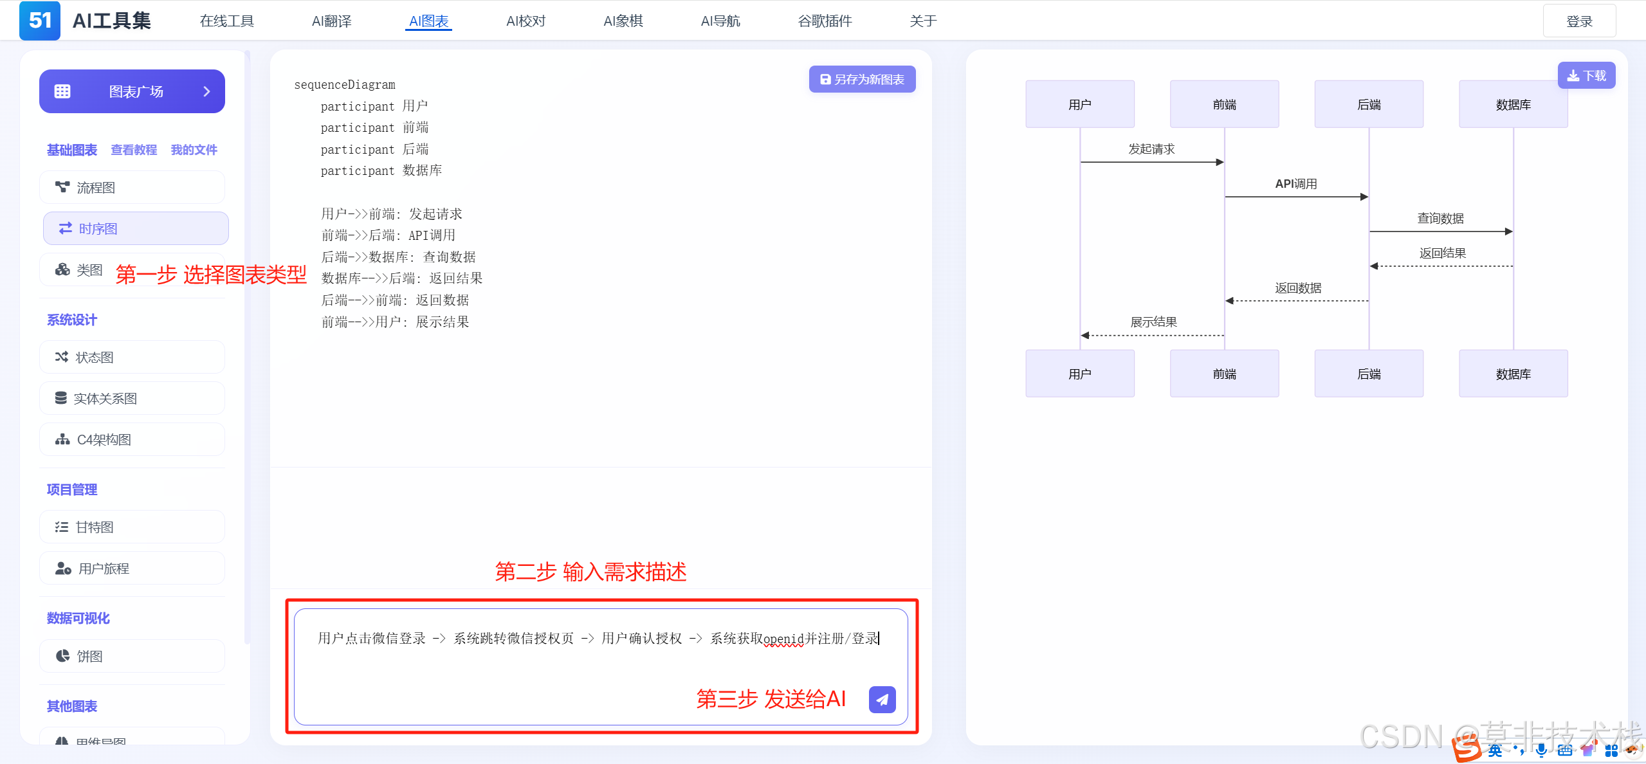The image size is (1646, 764).
Task: Select the 流程图 flowchart icon item
Action: (x=62, y=187)
